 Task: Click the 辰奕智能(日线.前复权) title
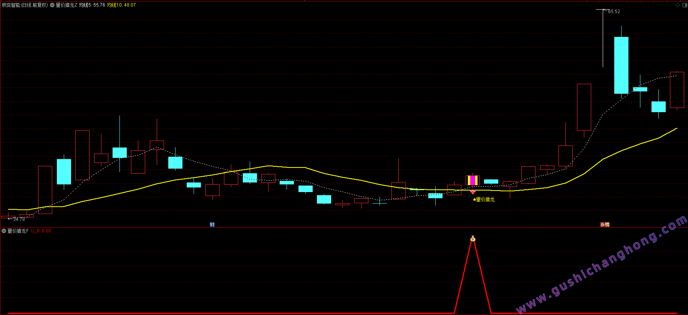point(25,5)
